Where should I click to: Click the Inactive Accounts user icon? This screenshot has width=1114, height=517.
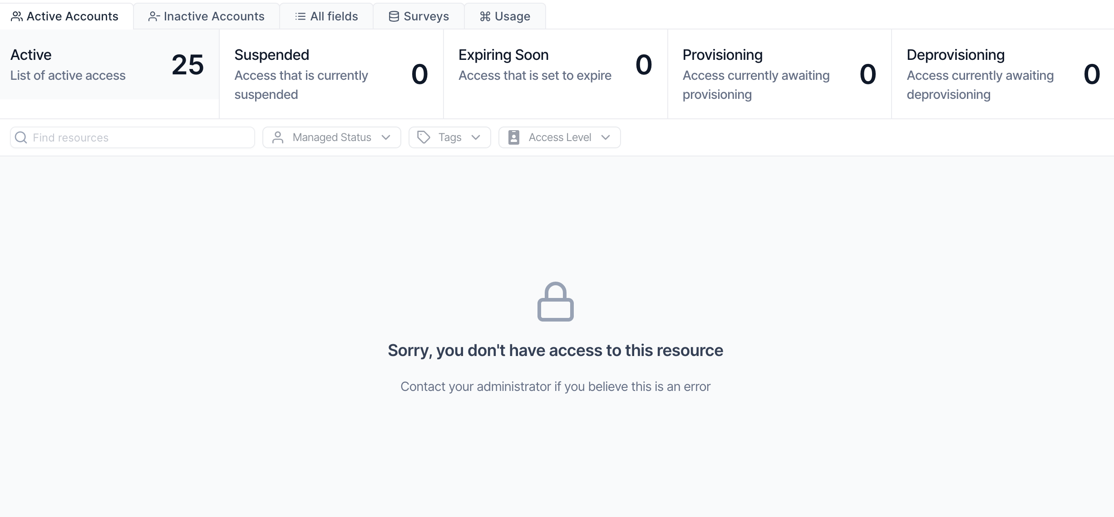click(x=154, y=16)
